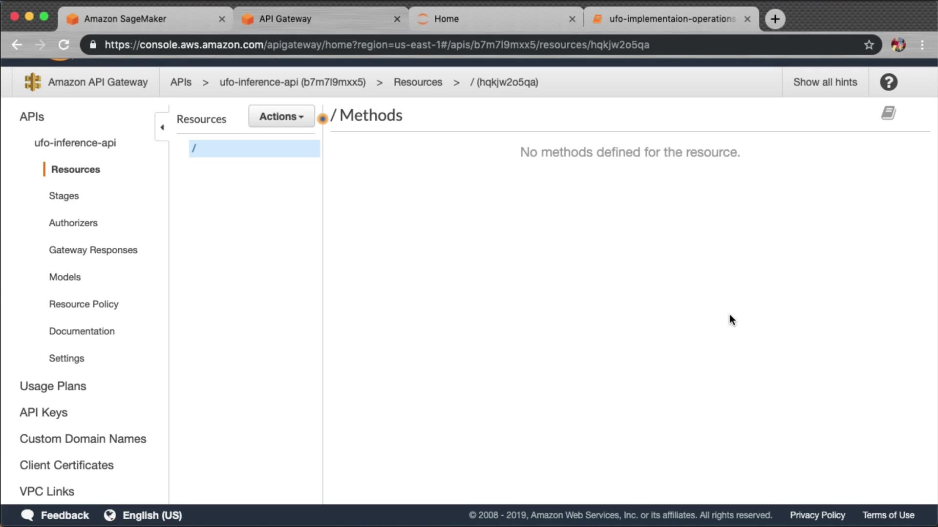This screenshot has width=938, height=527.
Task: Switch to the ufo-implementaion-operations tab
Action: click(672, 19)
